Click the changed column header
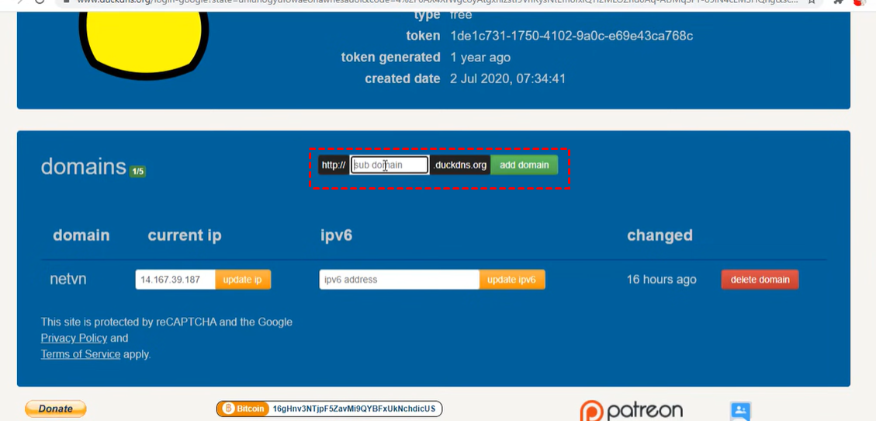The width and height of the screenshot is (876, 421). pyautogui.click(x=660, y=235)
